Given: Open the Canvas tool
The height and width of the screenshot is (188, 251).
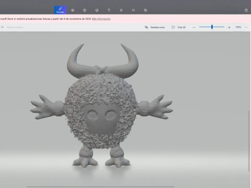Looking at the screenshot, I should 133,10.
